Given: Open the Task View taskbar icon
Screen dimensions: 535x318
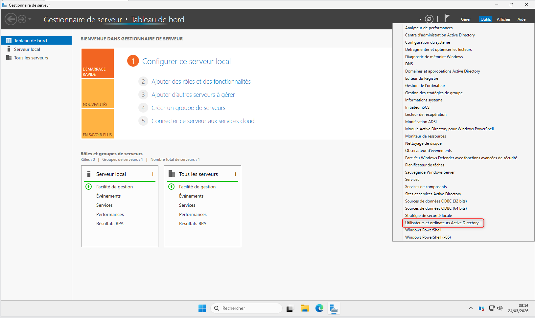Looking at the screenshot, I should [x=290, y=308].
